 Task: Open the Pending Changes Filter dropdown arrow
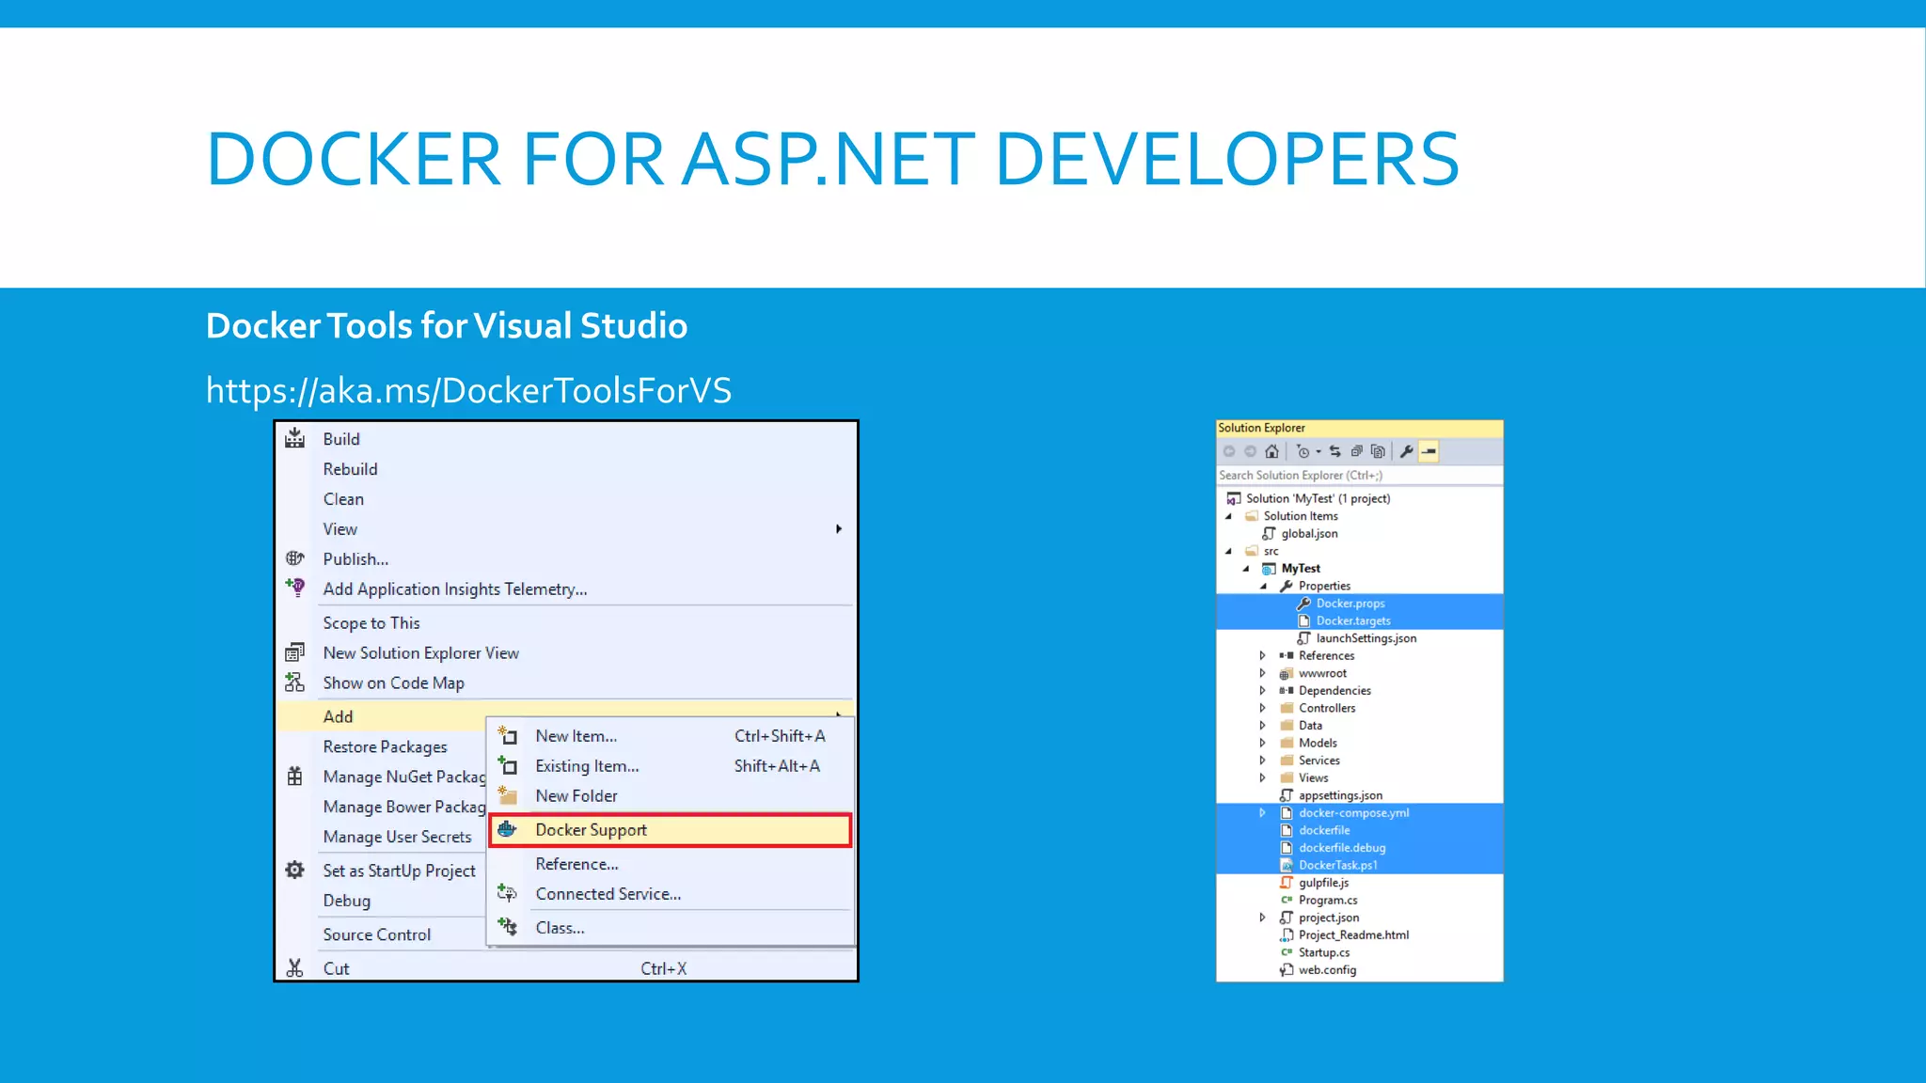tap(1318, 452)
